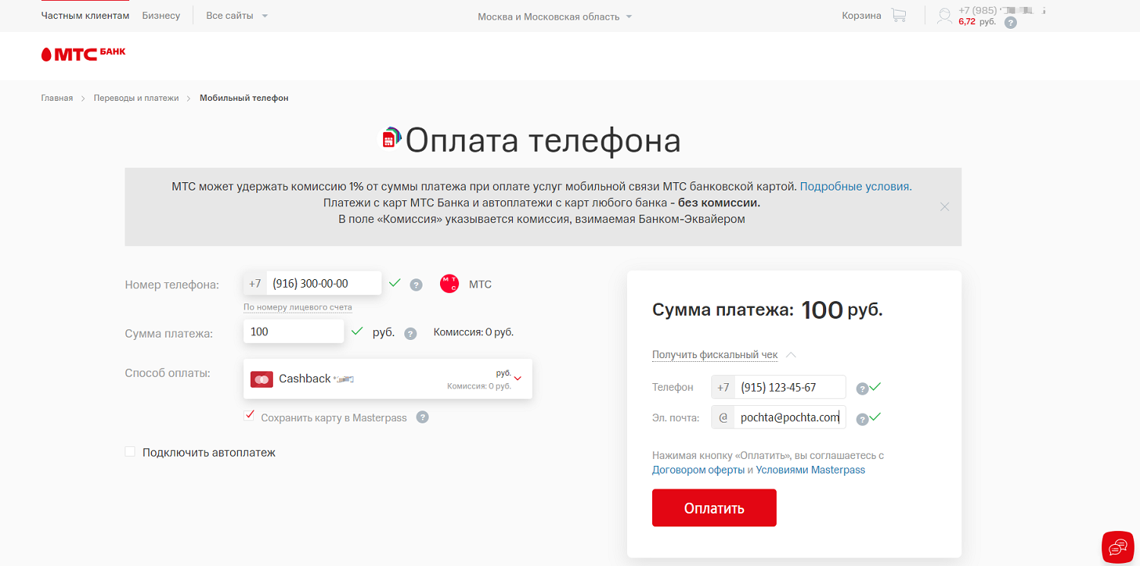Click help icon beside Masterpass save option
The height and width of the screenshot is (566, 1140).
(423, 417)
